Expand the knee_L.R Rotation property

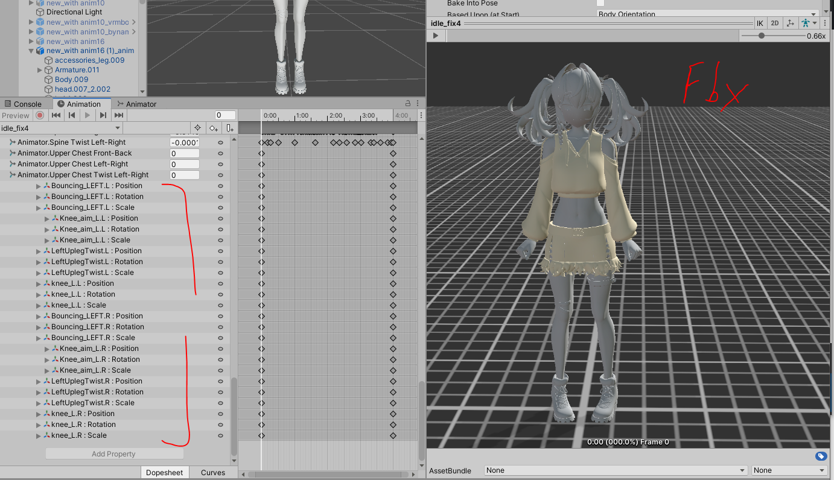tap(38, 425)
